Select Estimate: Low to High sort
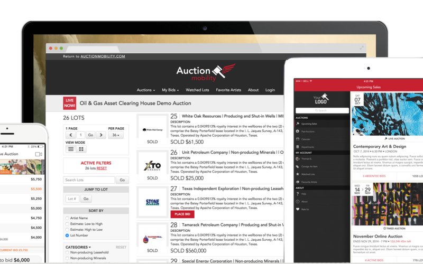 point(67,224)
